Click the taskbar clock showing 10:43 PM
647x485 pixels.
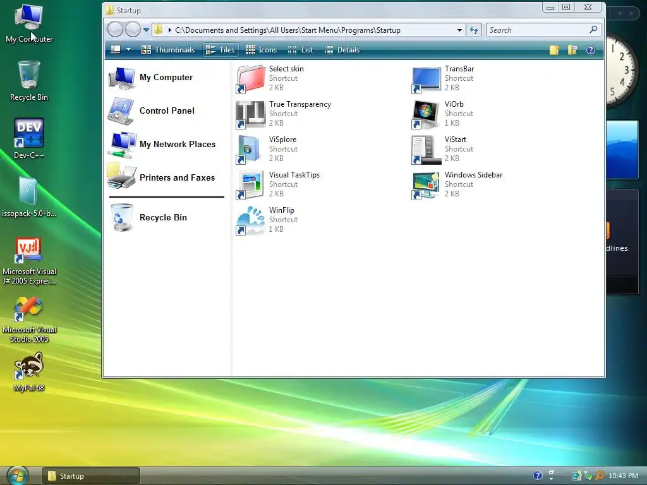click(x=624, y=476)
